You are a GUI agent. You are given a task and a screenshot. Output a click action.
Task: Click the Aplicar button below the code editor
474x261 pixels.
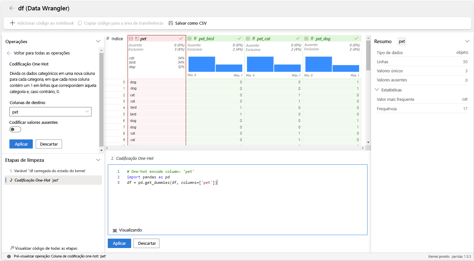(119, 243)
